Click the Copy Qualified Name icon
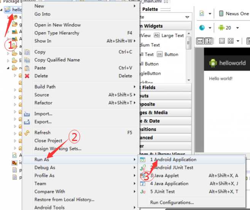250x210 pixels. pos(27,60)
